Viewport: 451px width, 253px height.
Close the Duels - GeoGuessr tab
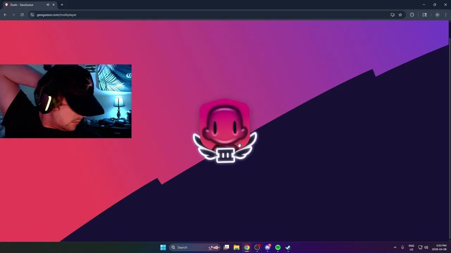point(54,5)
